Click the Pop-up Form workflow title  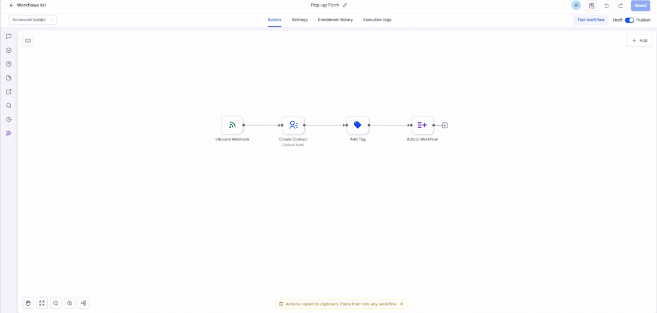tap(325, 5)
